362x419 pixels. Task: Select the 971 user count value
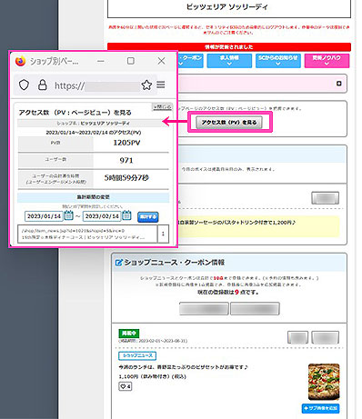(126, 160)
